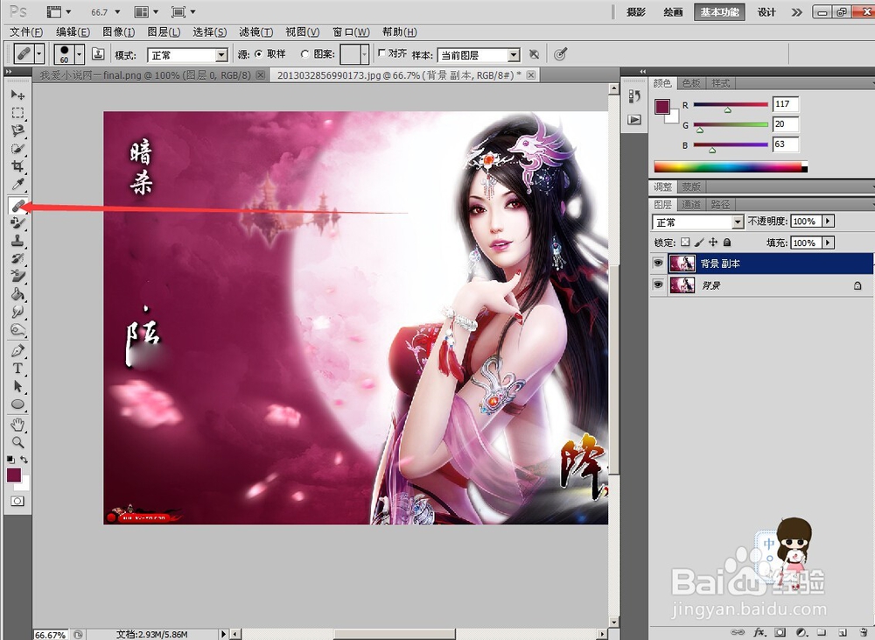Select the Lasso tool
875x640 pixels.
pyautogui.click(x=17, y=130)
